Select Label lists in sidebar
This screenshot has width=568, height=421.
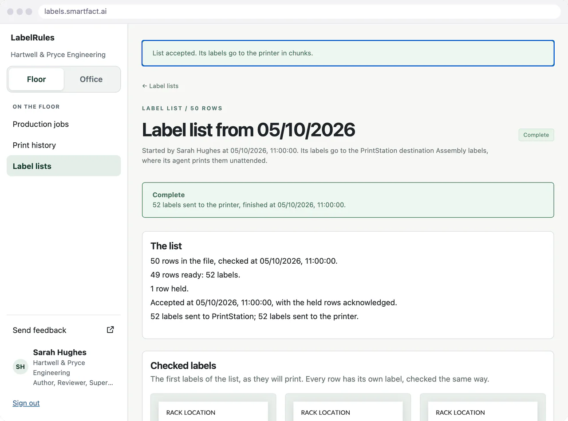(63, 166)
